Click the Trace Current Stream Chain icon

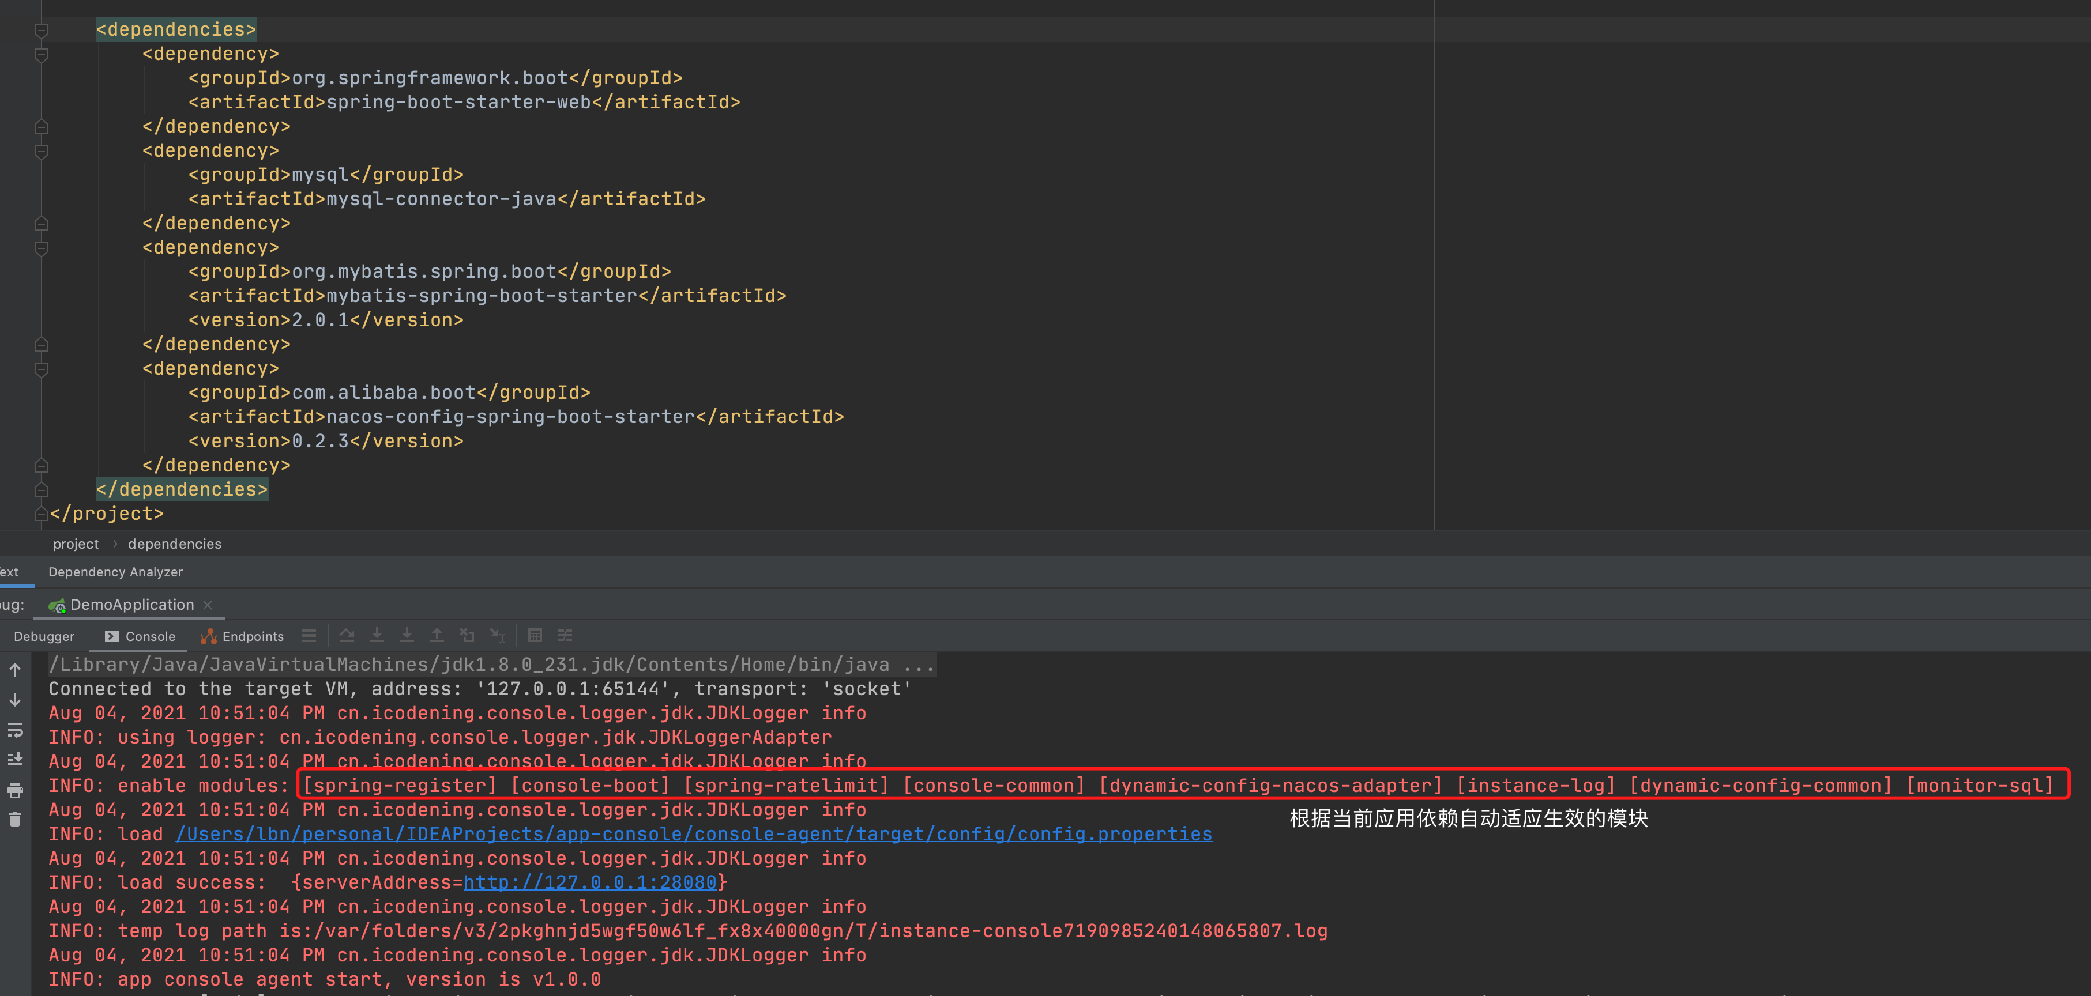coord(565,635)
